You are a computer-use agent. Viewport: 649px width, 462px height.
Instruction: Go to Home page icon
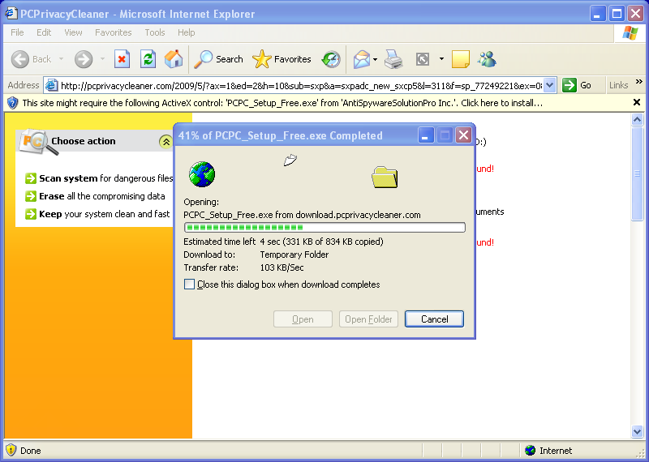(x=174, y=59)
